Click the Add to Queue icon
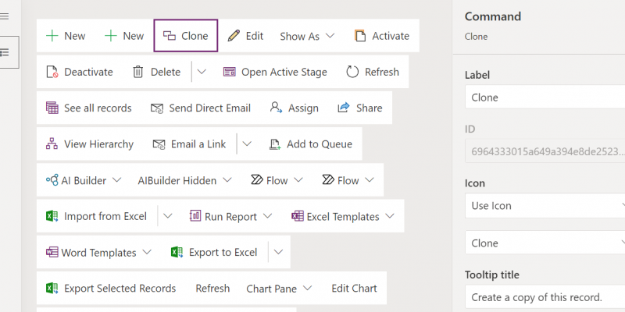Screen dimensions: 625x312 [275, 144]
